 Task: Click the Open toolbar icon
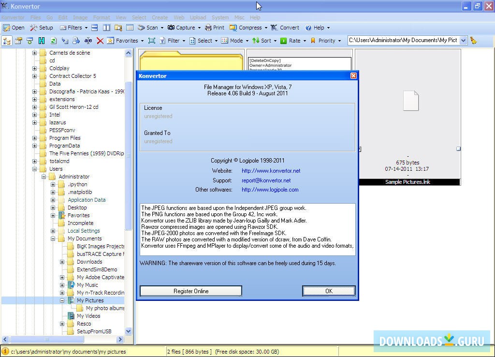[x=6, y=28]
